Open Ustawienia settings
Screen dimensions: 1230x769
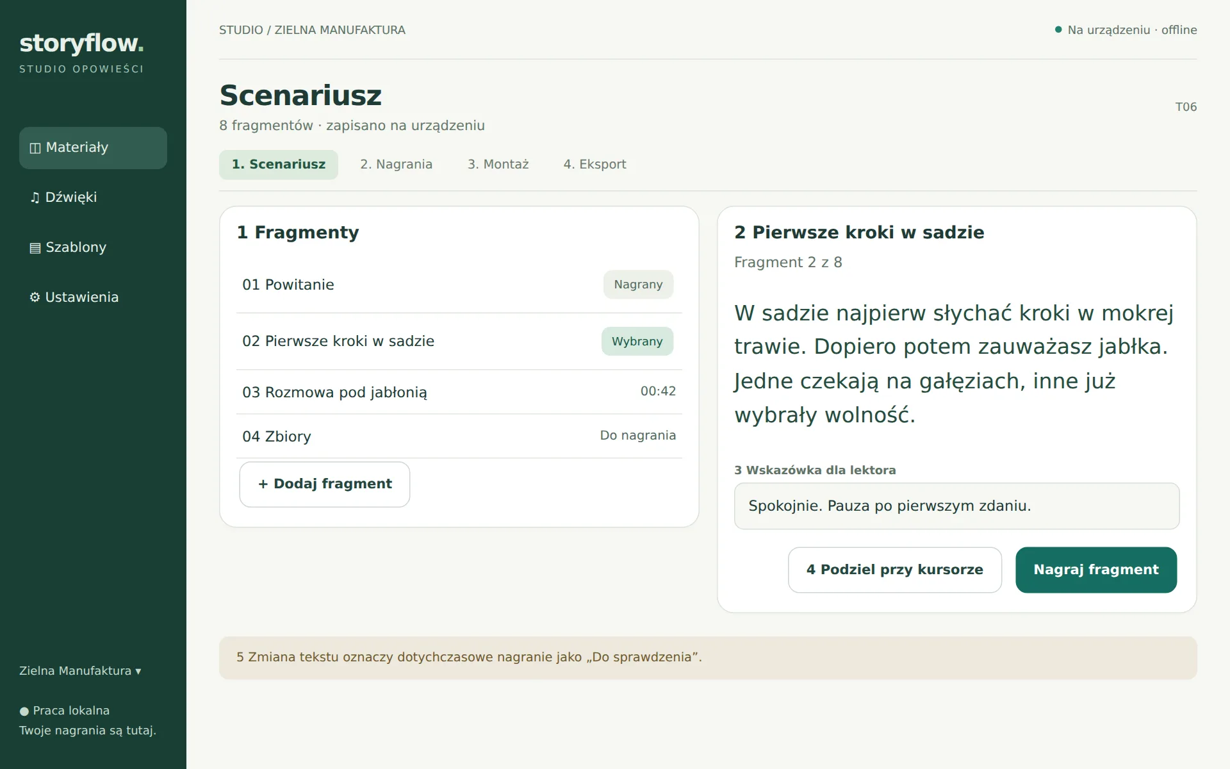pyautogui.click(x=93, y=297)
